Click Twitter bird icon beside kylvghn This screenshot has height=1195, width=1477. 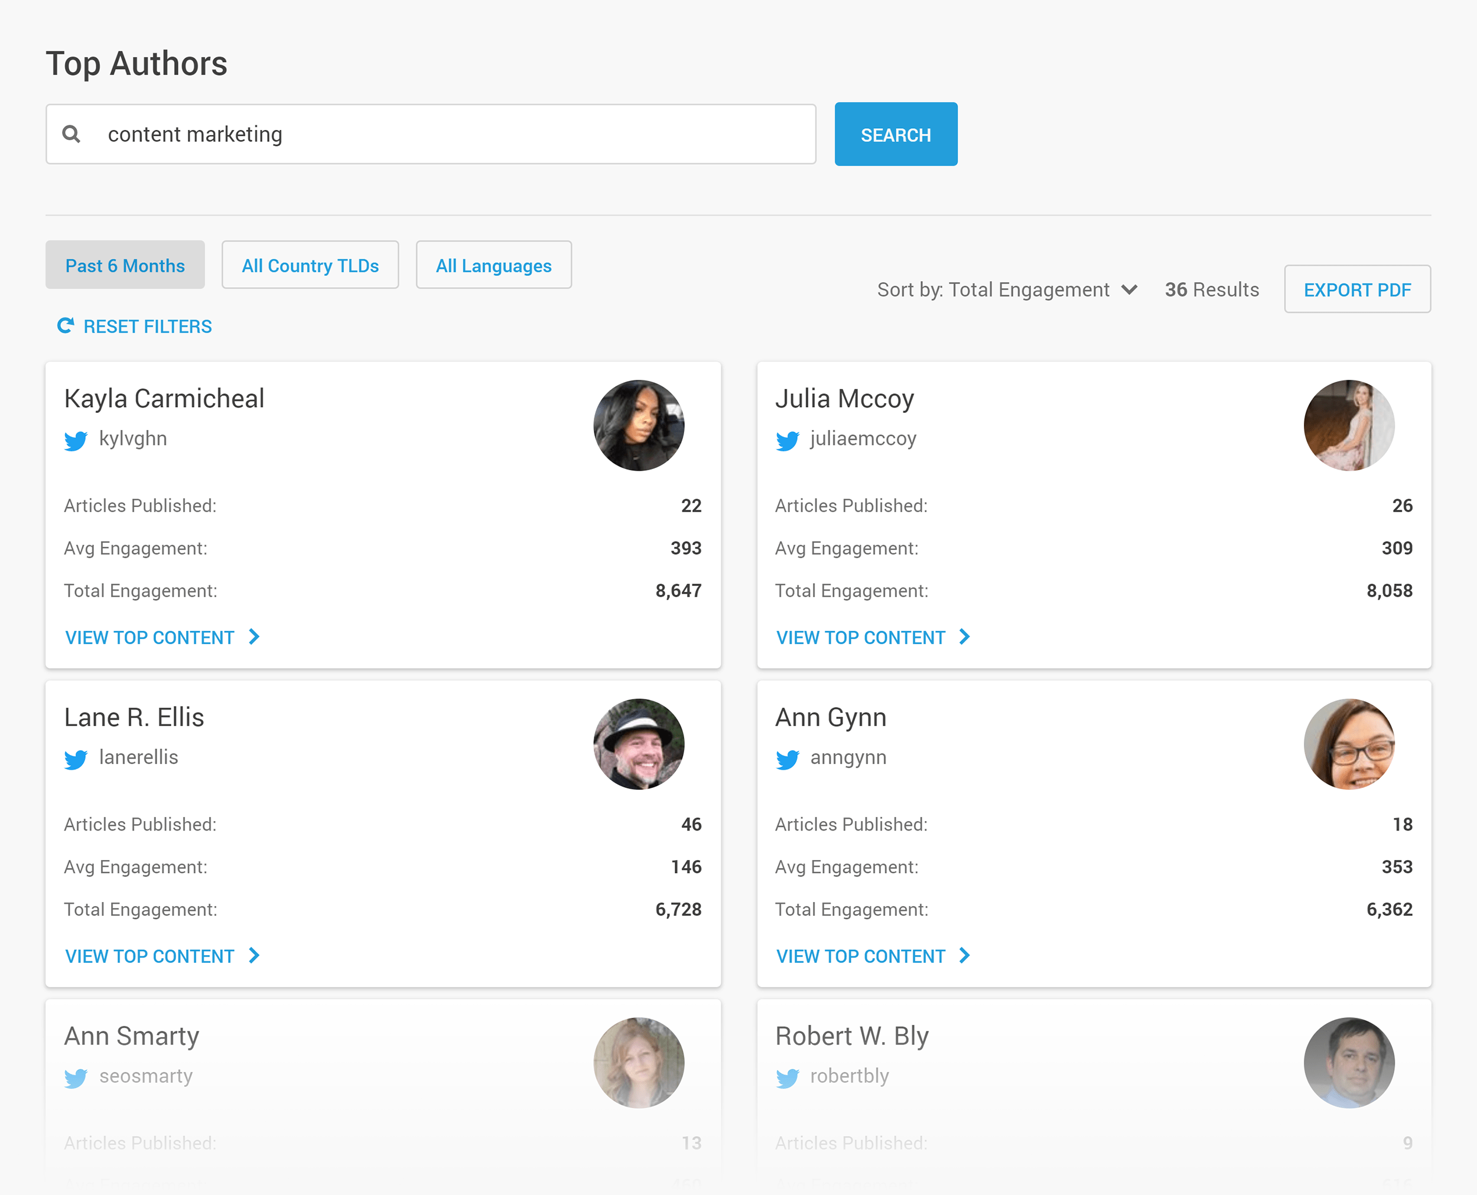click(x=76, y=441)
